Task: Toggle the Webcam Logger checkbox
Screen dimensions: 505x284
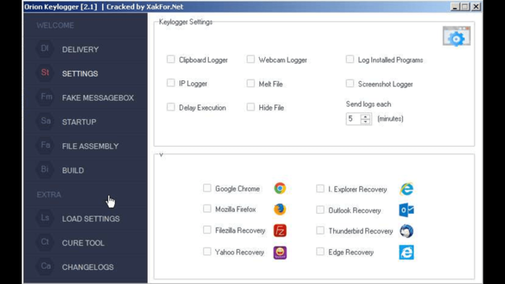Action: 251,59
